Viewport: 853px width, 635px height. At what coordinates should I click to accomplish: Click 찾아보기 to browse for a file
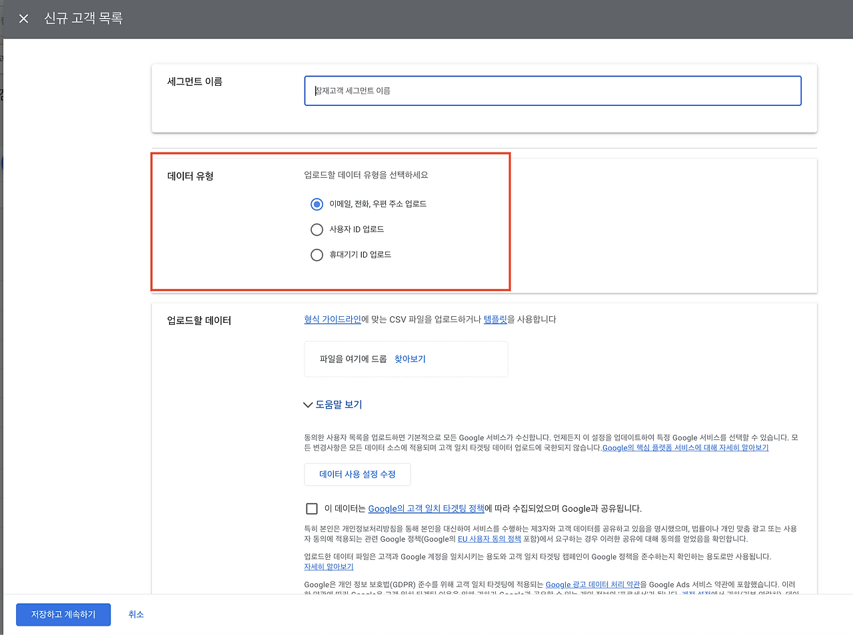coord(410,359)
